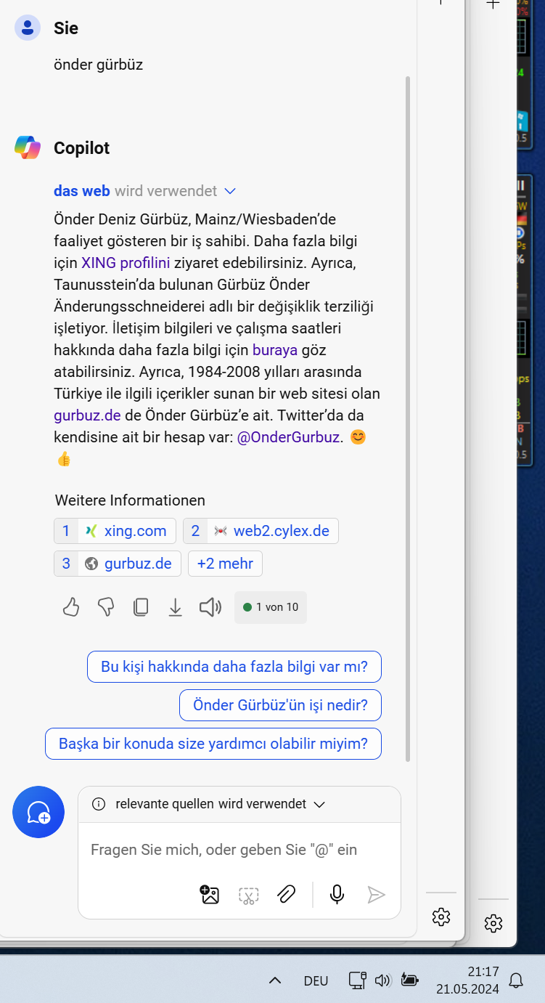Expand 'relevante quellen wird verwendet' dropdown
This screenshot has height=1003, width=545.
click(x=318, y=804)
